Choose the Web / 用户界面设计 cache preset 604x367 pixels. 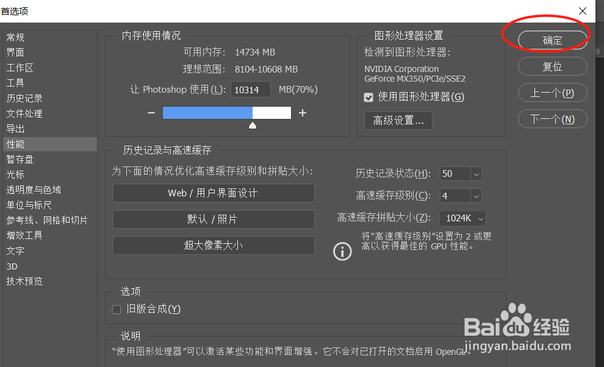pyautogui.click(x=214, y=193)
